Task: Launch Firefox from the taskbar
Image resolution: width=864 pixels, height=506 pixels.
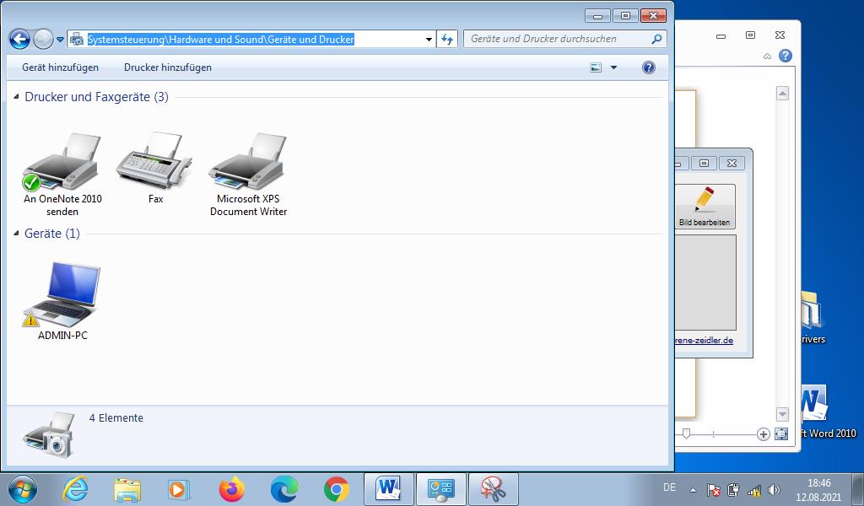Action: point(231,489)
